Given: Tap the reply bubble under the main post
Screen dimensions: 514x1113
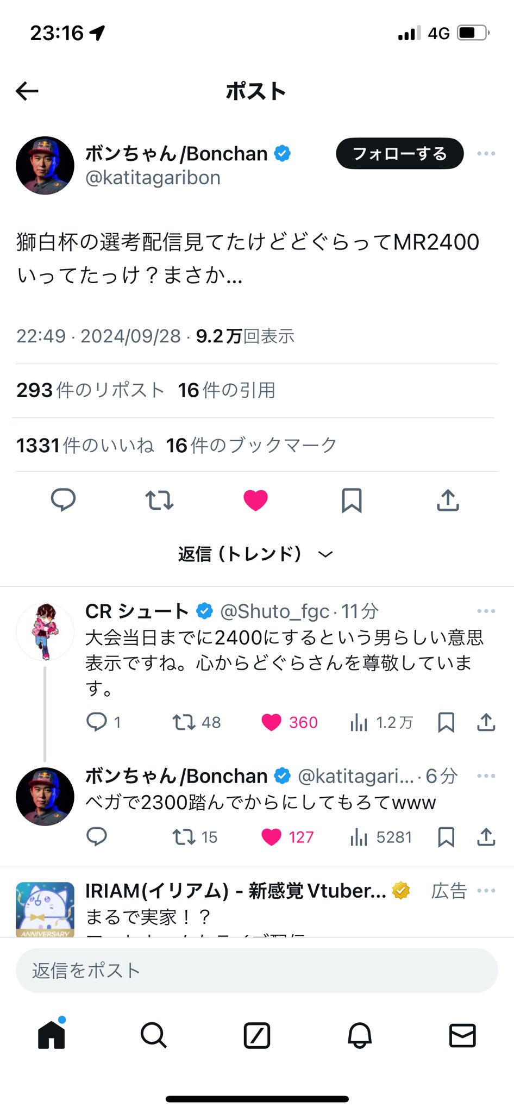Looking at the screenshot, I should [x=63, y=500].
